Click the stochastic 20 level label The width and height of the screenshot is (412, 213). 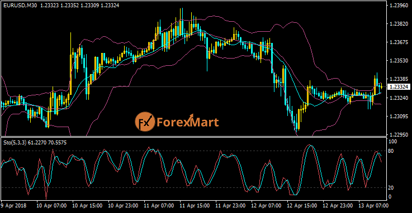click(x=391, y=187)
